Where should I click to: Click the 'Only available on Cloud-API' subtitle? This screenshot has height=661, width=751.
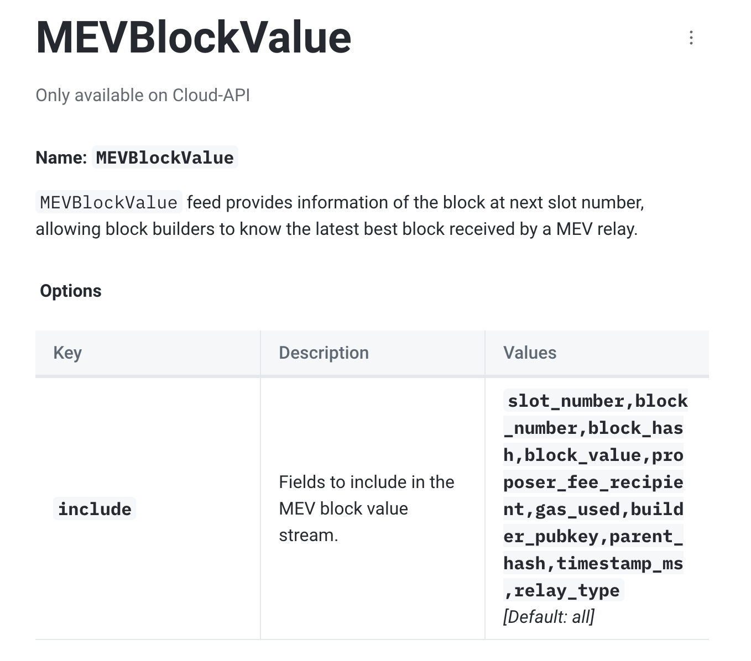pyautogui.click(x=143, y=95)
